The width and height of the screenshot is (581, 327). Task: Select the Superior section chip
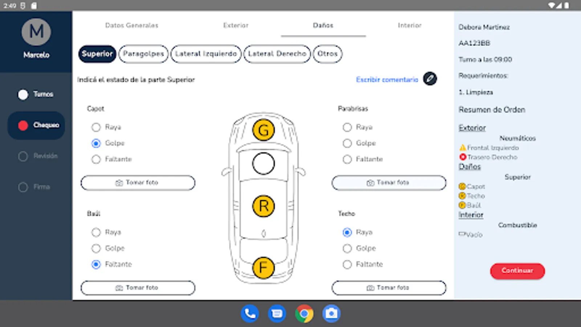(x=97, y=54)
